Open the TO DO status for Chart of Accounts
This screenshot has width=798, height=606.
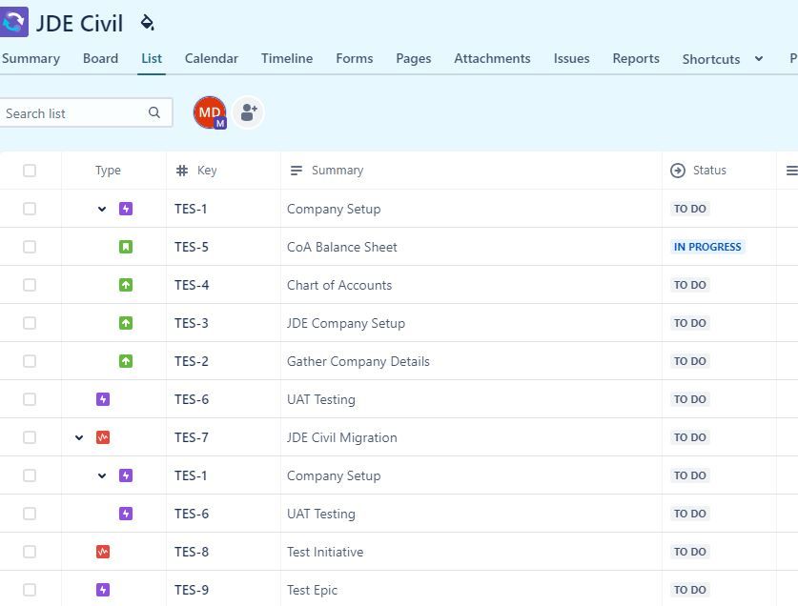pyautogui.click(x=690, y=285)
